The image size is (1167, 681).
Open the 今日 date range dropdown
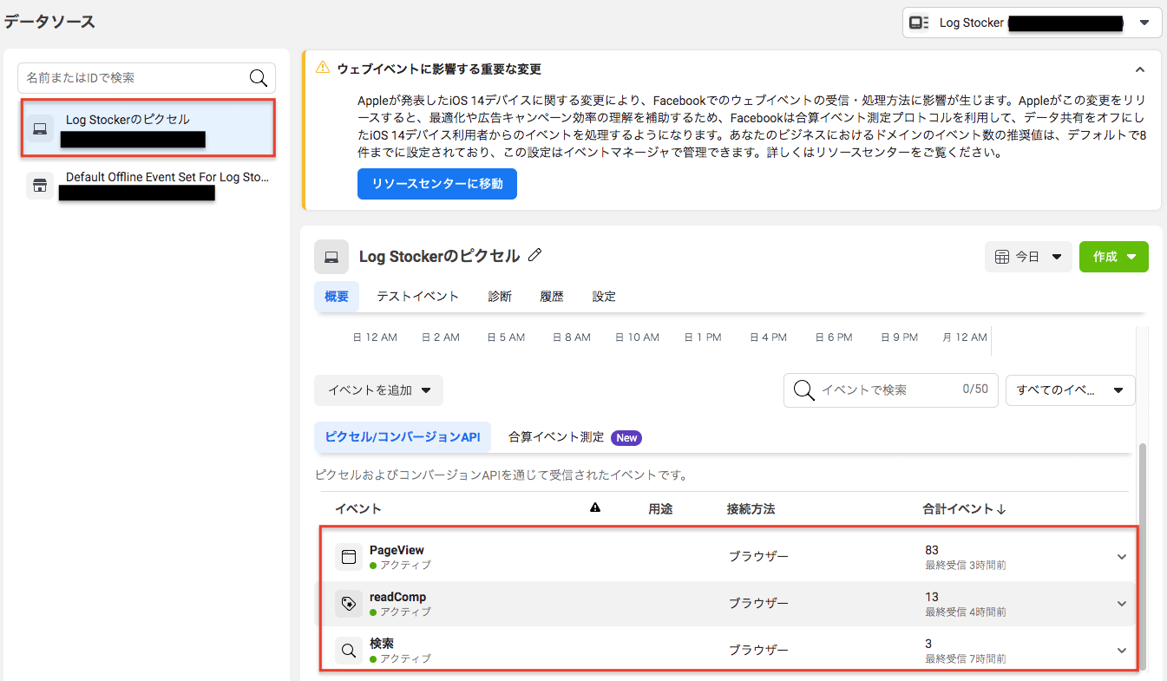1028,257
